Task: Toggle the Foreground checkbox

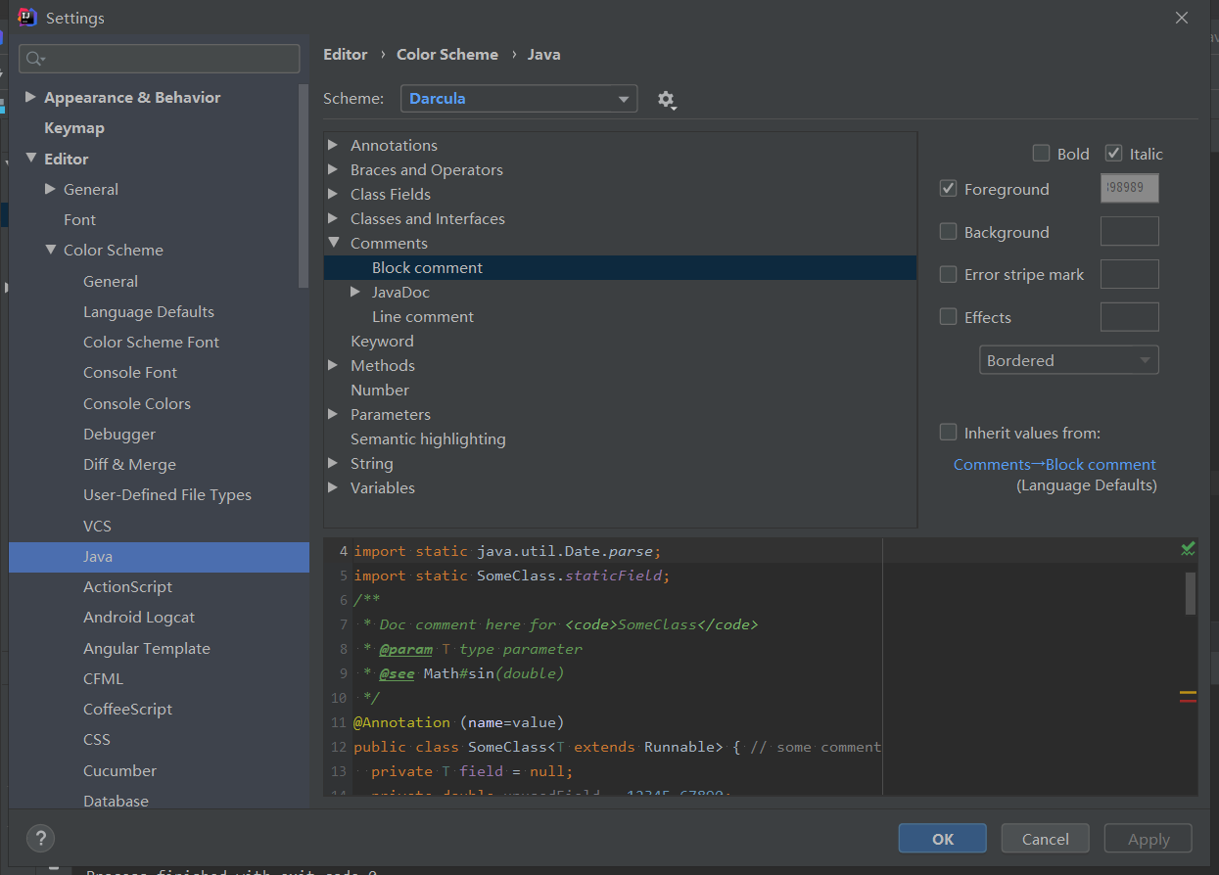Action: point(948,189)
